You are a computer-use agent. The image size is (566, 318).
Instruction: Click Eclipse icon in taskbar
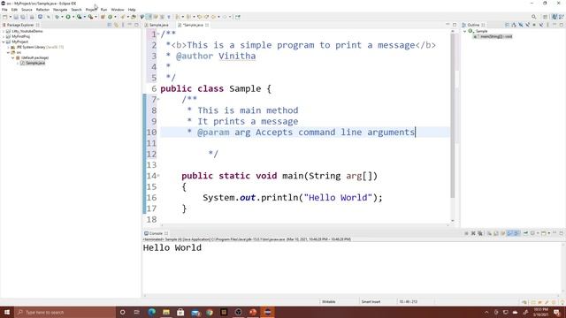point(267,312)
